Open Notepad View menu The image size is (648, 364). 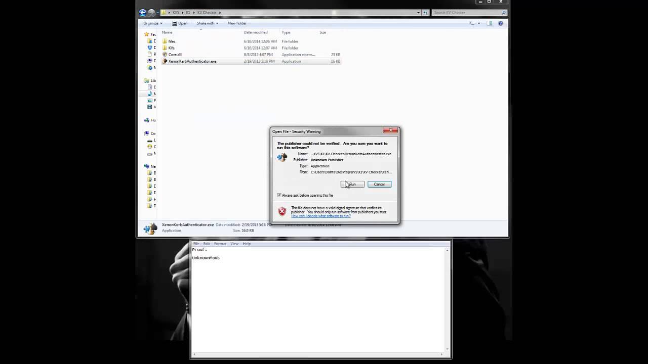tap(234, 244)
